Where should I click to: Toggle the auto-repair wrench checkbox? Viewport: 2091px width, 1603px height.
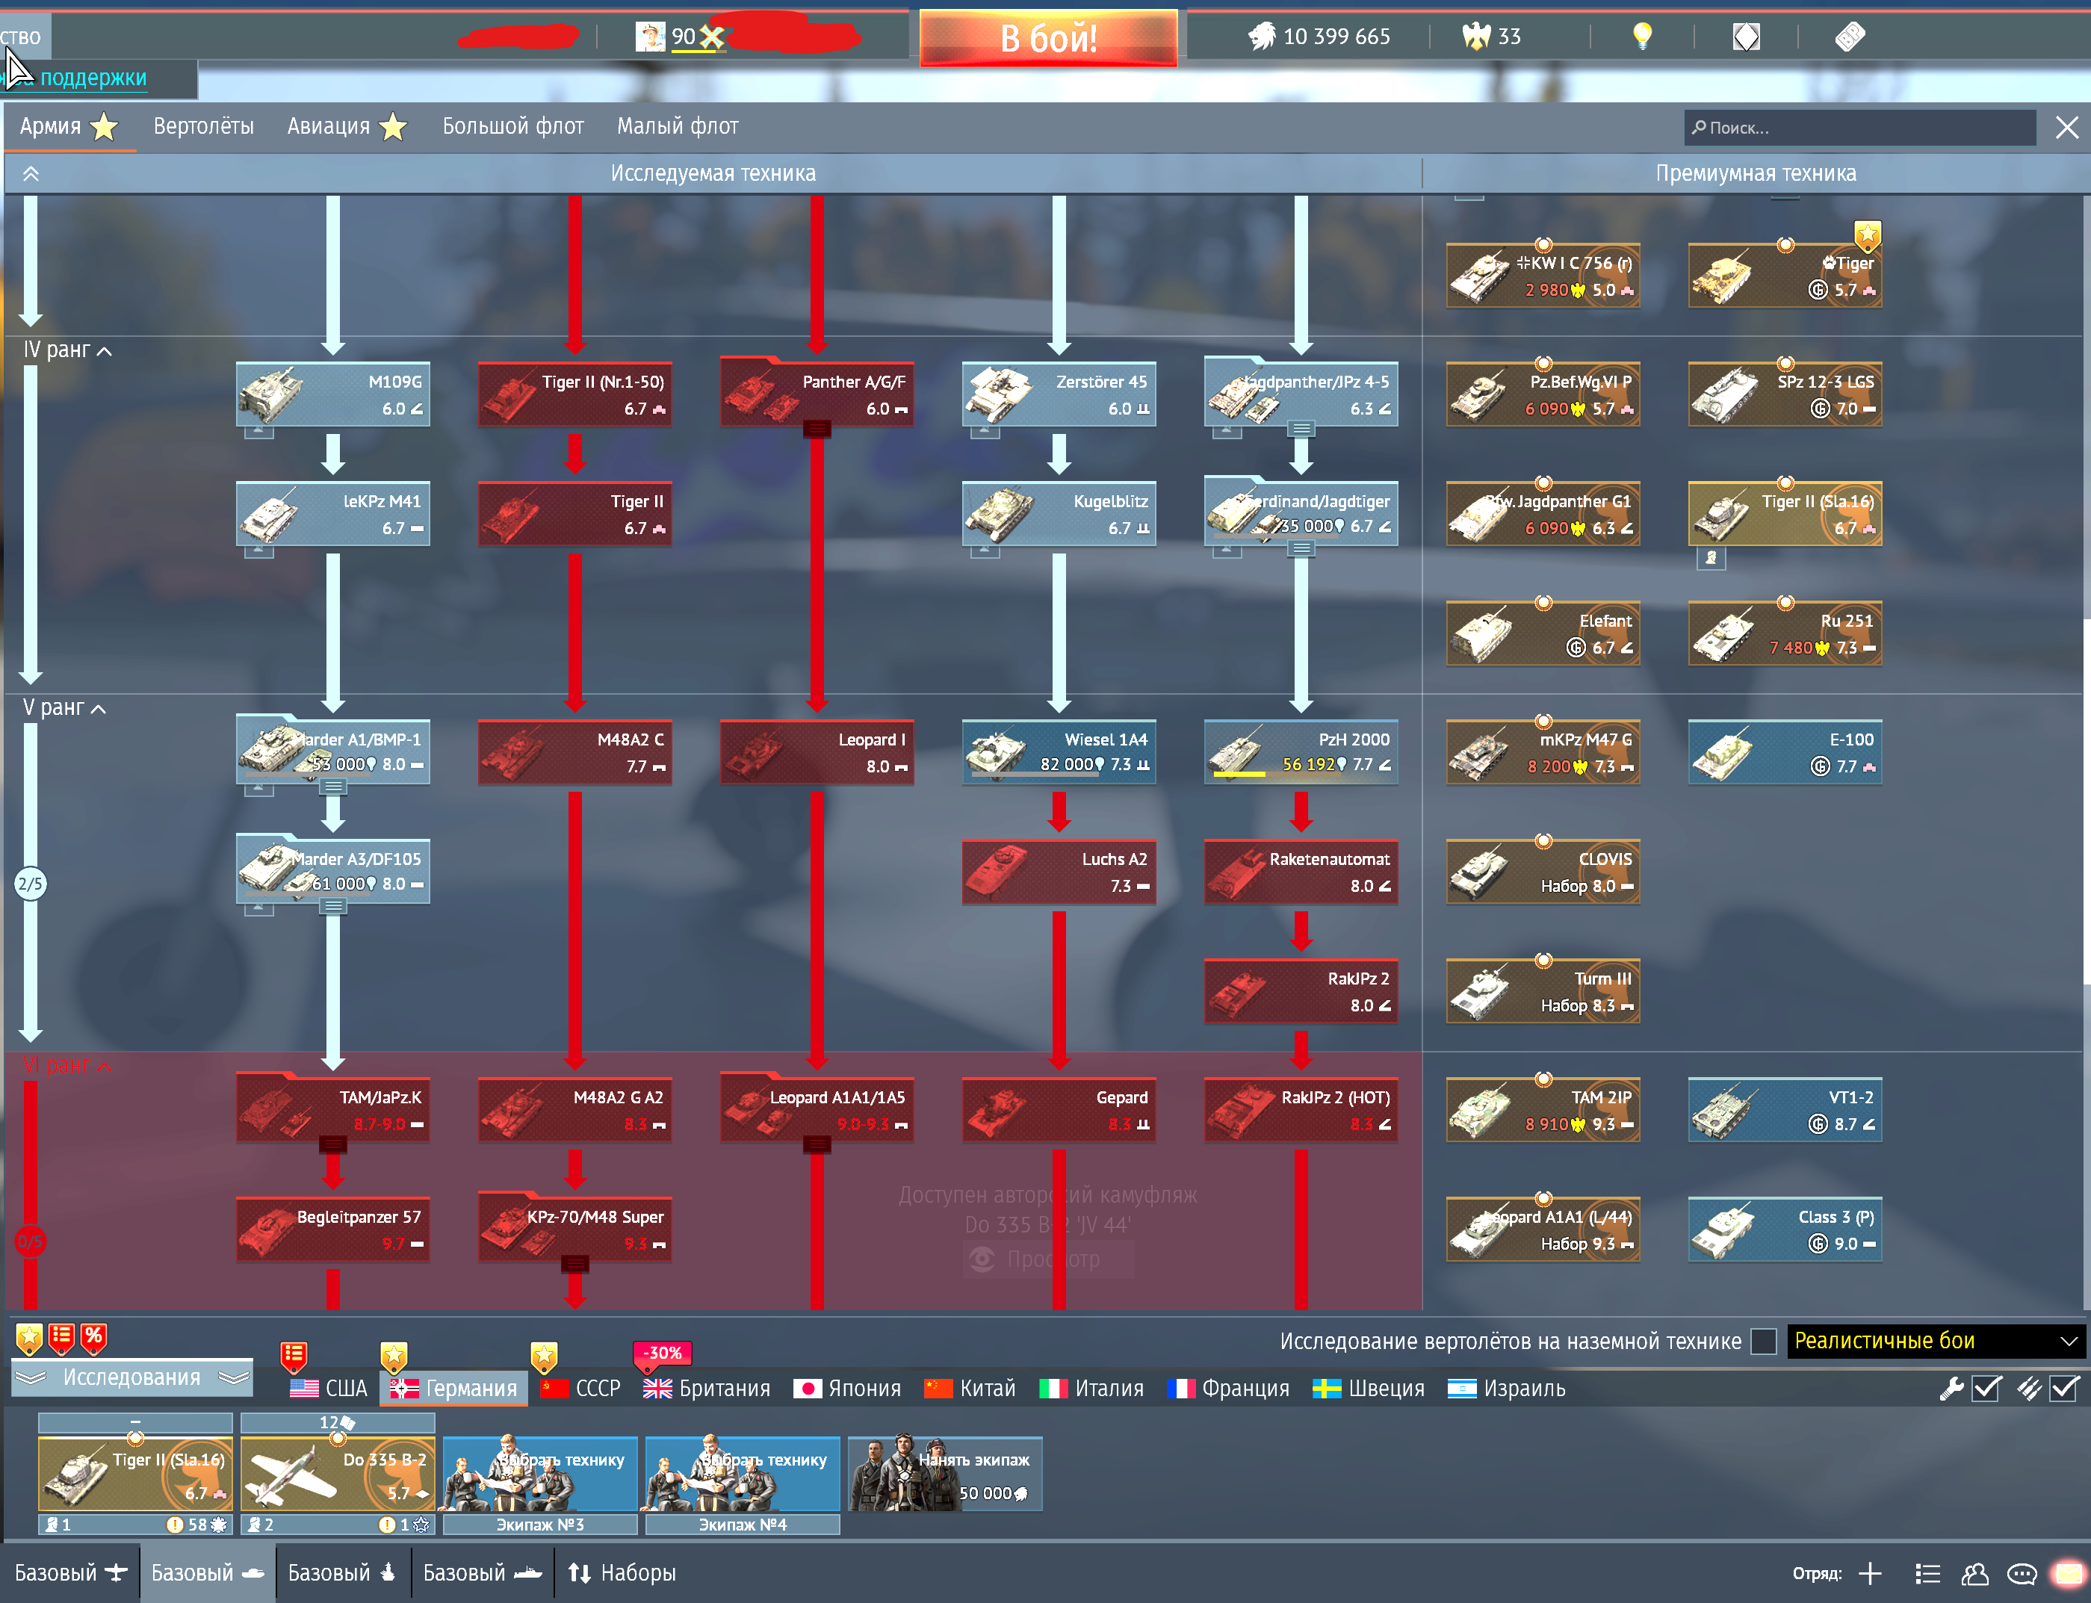[x=1986, y=1389]
